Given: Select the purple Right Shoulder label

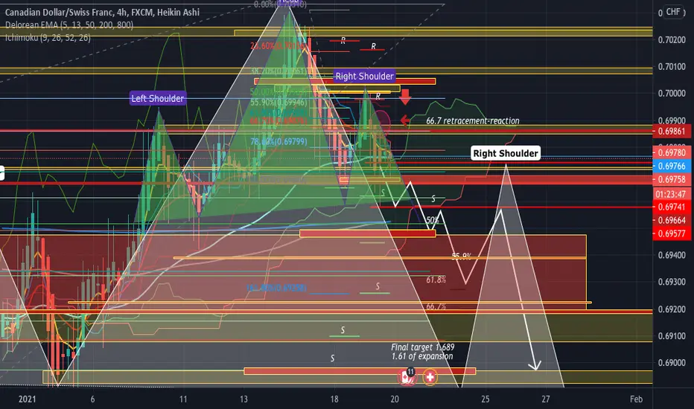Looking at the screenshot, I should point(364,76).
